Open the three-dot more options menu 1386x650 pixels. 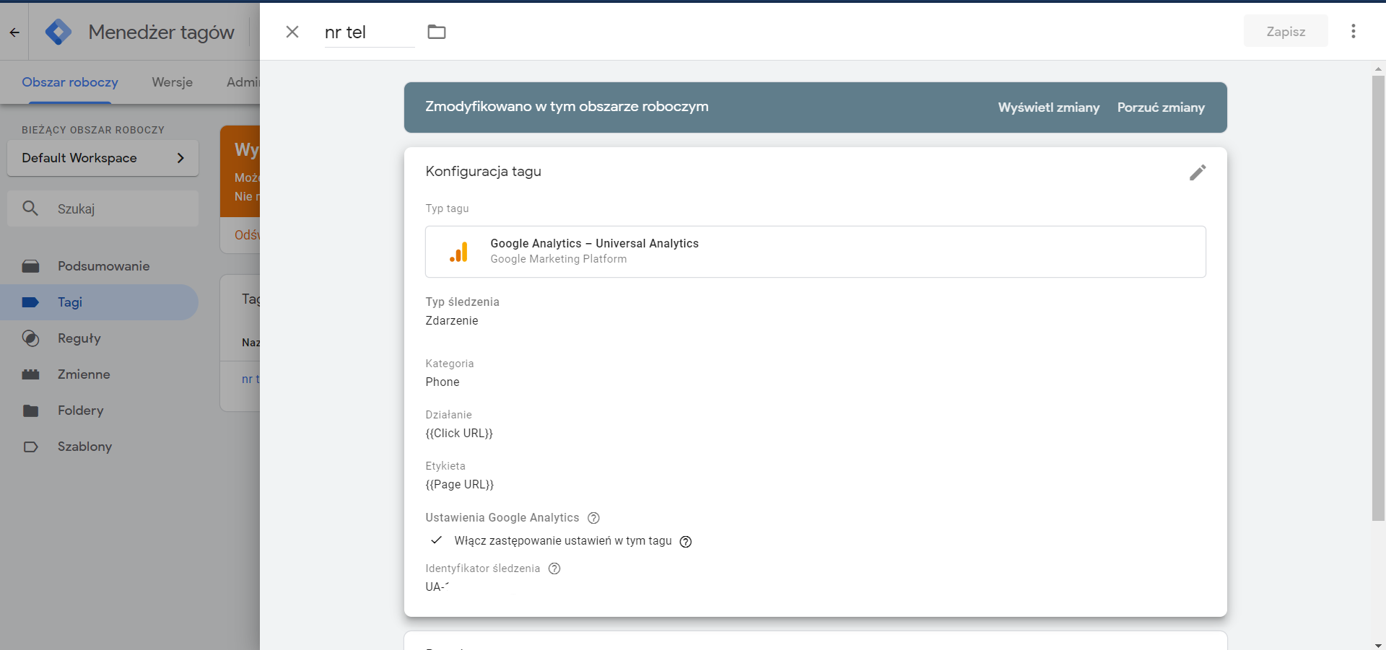click(1354, 31)
